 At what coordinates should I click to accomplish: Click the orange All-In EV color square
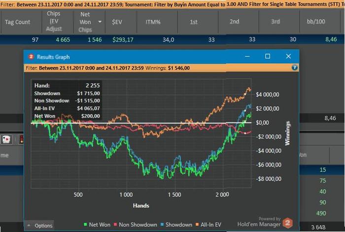(x=197, y=225)
